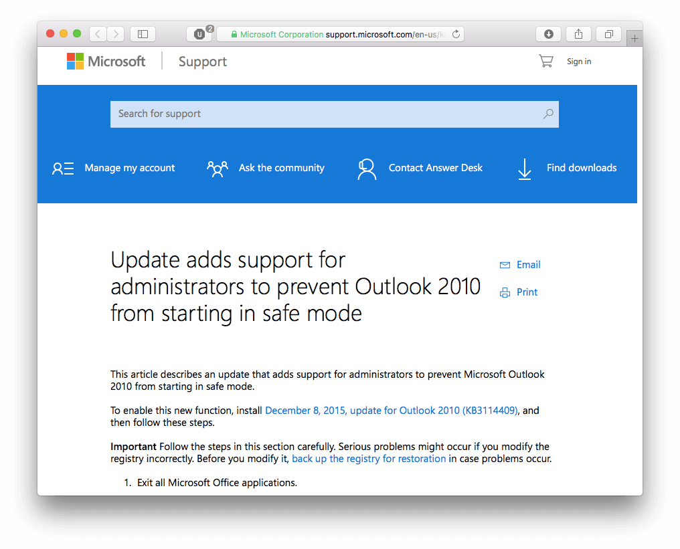This screenshot has width=680, height=549.
Task: Open the shopping cart
Action: click(545, 61)
